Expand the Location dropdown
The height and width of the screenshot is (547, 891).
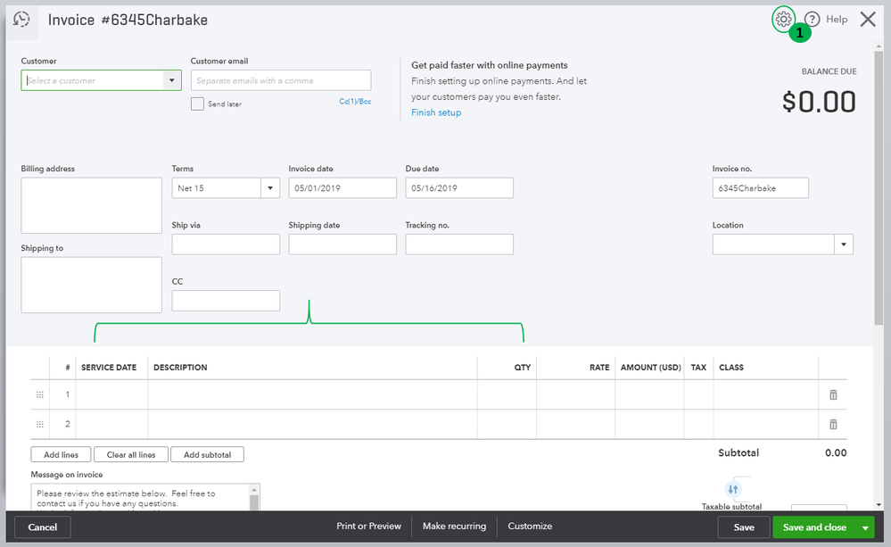click(x=843, y=244)
